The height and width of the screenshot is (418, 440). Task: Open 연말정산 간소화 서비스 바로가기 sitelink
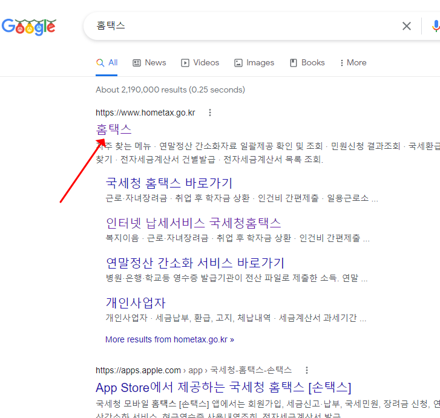click(195, 263)
